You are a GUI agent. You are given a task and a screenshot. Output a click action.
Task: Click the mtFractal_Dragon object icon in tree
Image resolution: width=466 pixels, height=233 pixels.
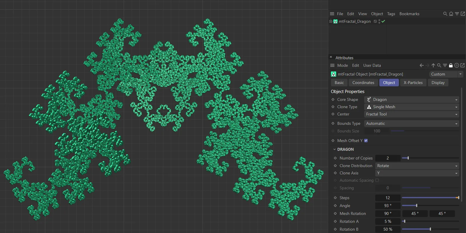[x=336, y=21]
